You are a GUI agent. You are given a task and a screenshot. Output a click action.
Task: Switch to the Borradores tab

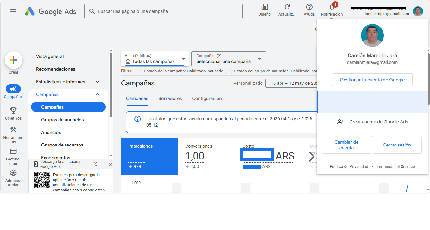point(170,98)
